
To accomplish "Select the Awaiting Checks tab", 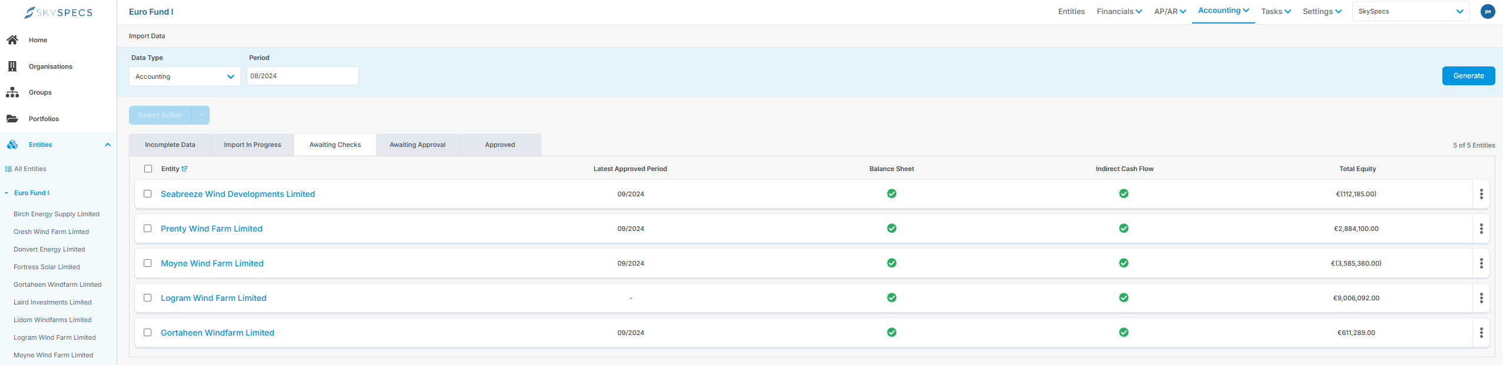I will coord(335,145).
